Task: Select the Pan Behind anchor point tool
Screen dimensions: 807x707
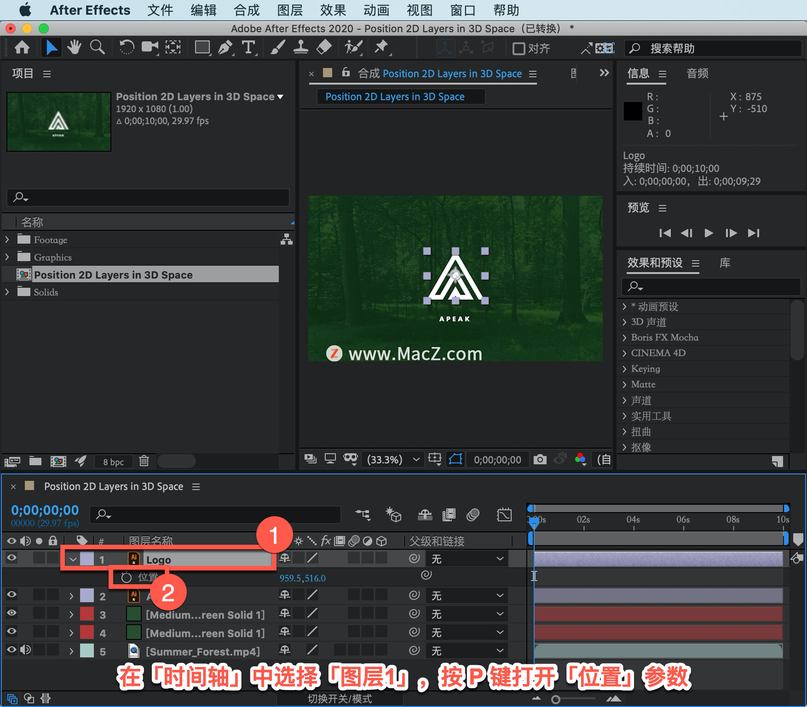Action: [x=173, y=47]
